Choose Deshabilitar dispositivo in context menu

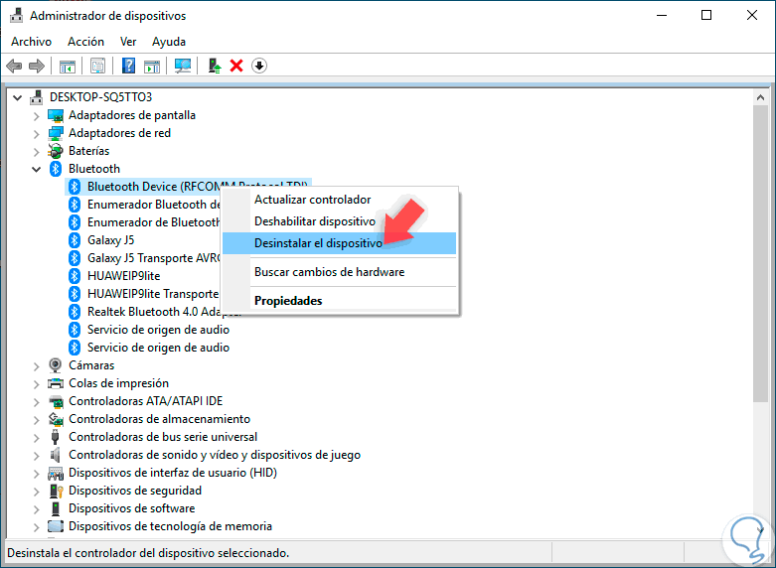click(x=339, y=221)
